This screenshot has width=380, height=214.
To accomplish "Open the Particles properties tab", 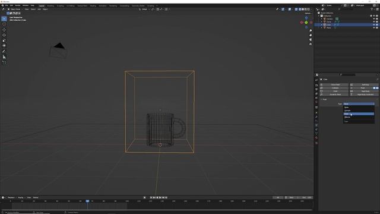I will point(316,121).
